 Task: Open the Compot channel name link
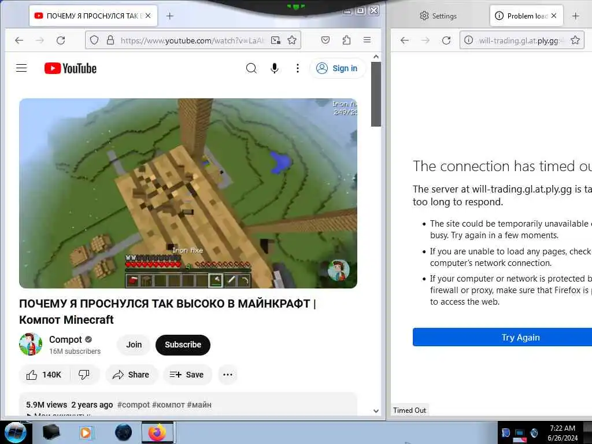pyautogui.click(x=65, y=339)
